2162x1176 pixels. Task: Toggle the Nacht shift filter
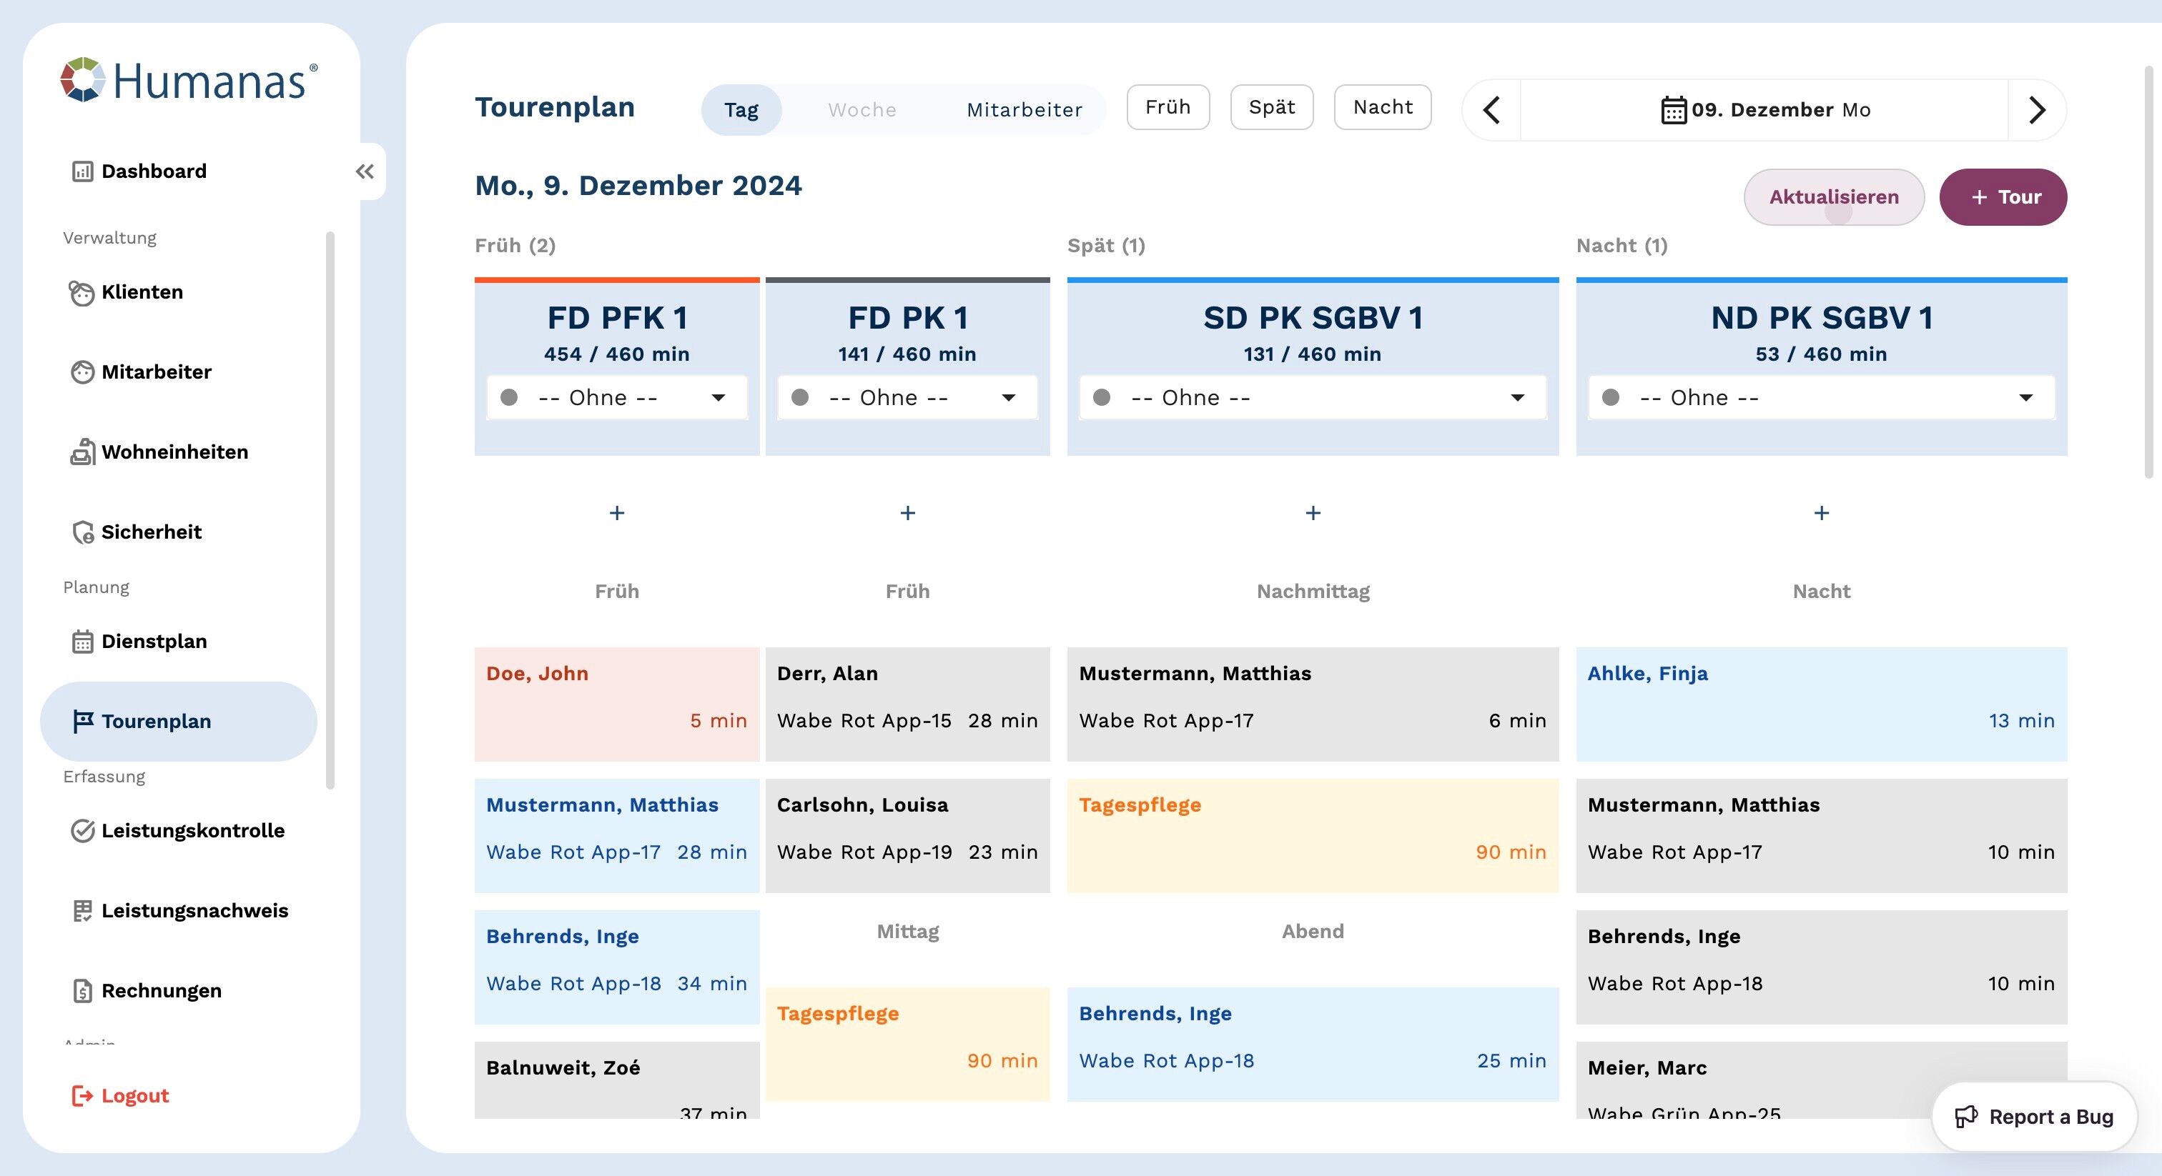[x=1382, y=107]
